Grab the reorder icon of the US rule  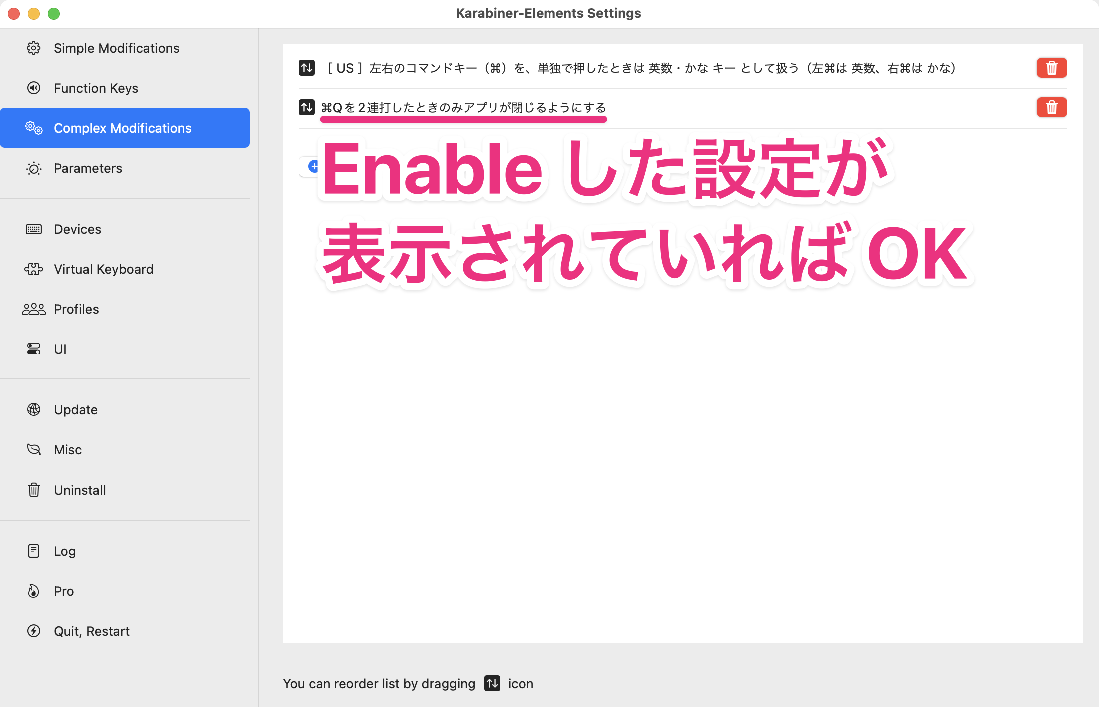pos(306,68)
